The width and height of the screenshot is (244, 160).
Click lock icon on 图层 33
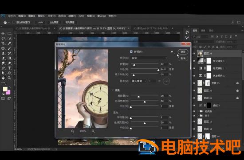pos(237,83)
